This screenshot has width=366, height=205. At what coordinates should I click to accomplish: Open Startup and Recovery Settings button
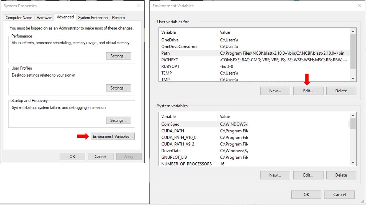pos(119,120)
